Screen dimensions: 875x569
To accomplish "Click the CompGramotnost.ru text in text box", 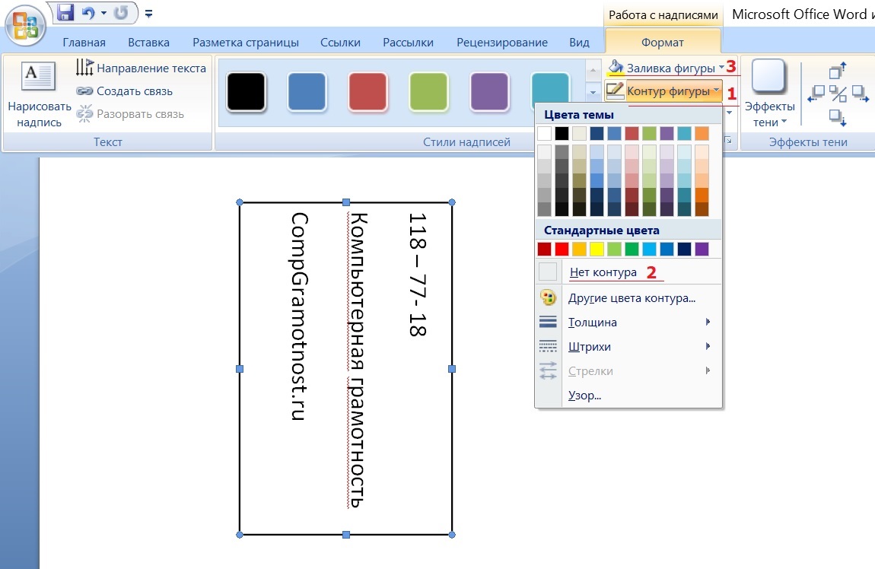I will pyautogui.click(x=299, y=316).
